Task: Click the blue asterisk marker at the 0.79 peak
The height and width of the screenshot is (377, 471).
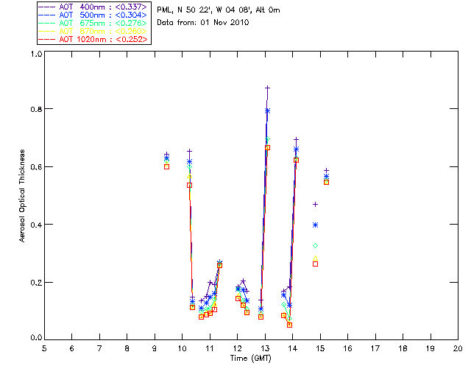Action: [267, 111]
